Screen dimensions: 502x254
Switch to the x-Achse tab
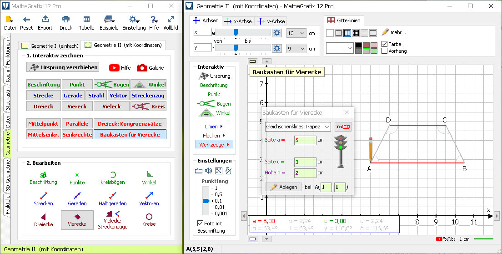238,21
